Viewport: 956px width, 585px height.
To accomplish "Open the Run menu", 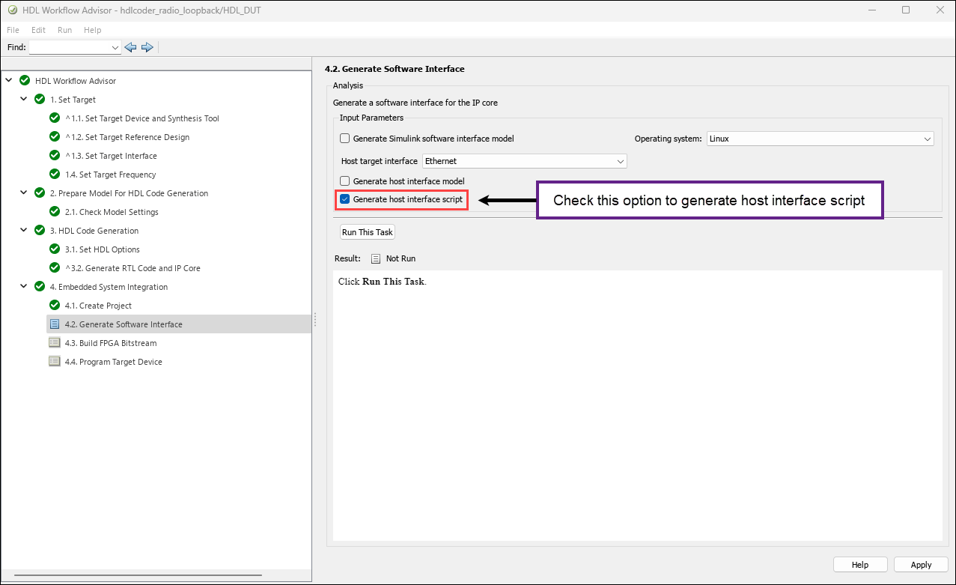I will [65, 30].
